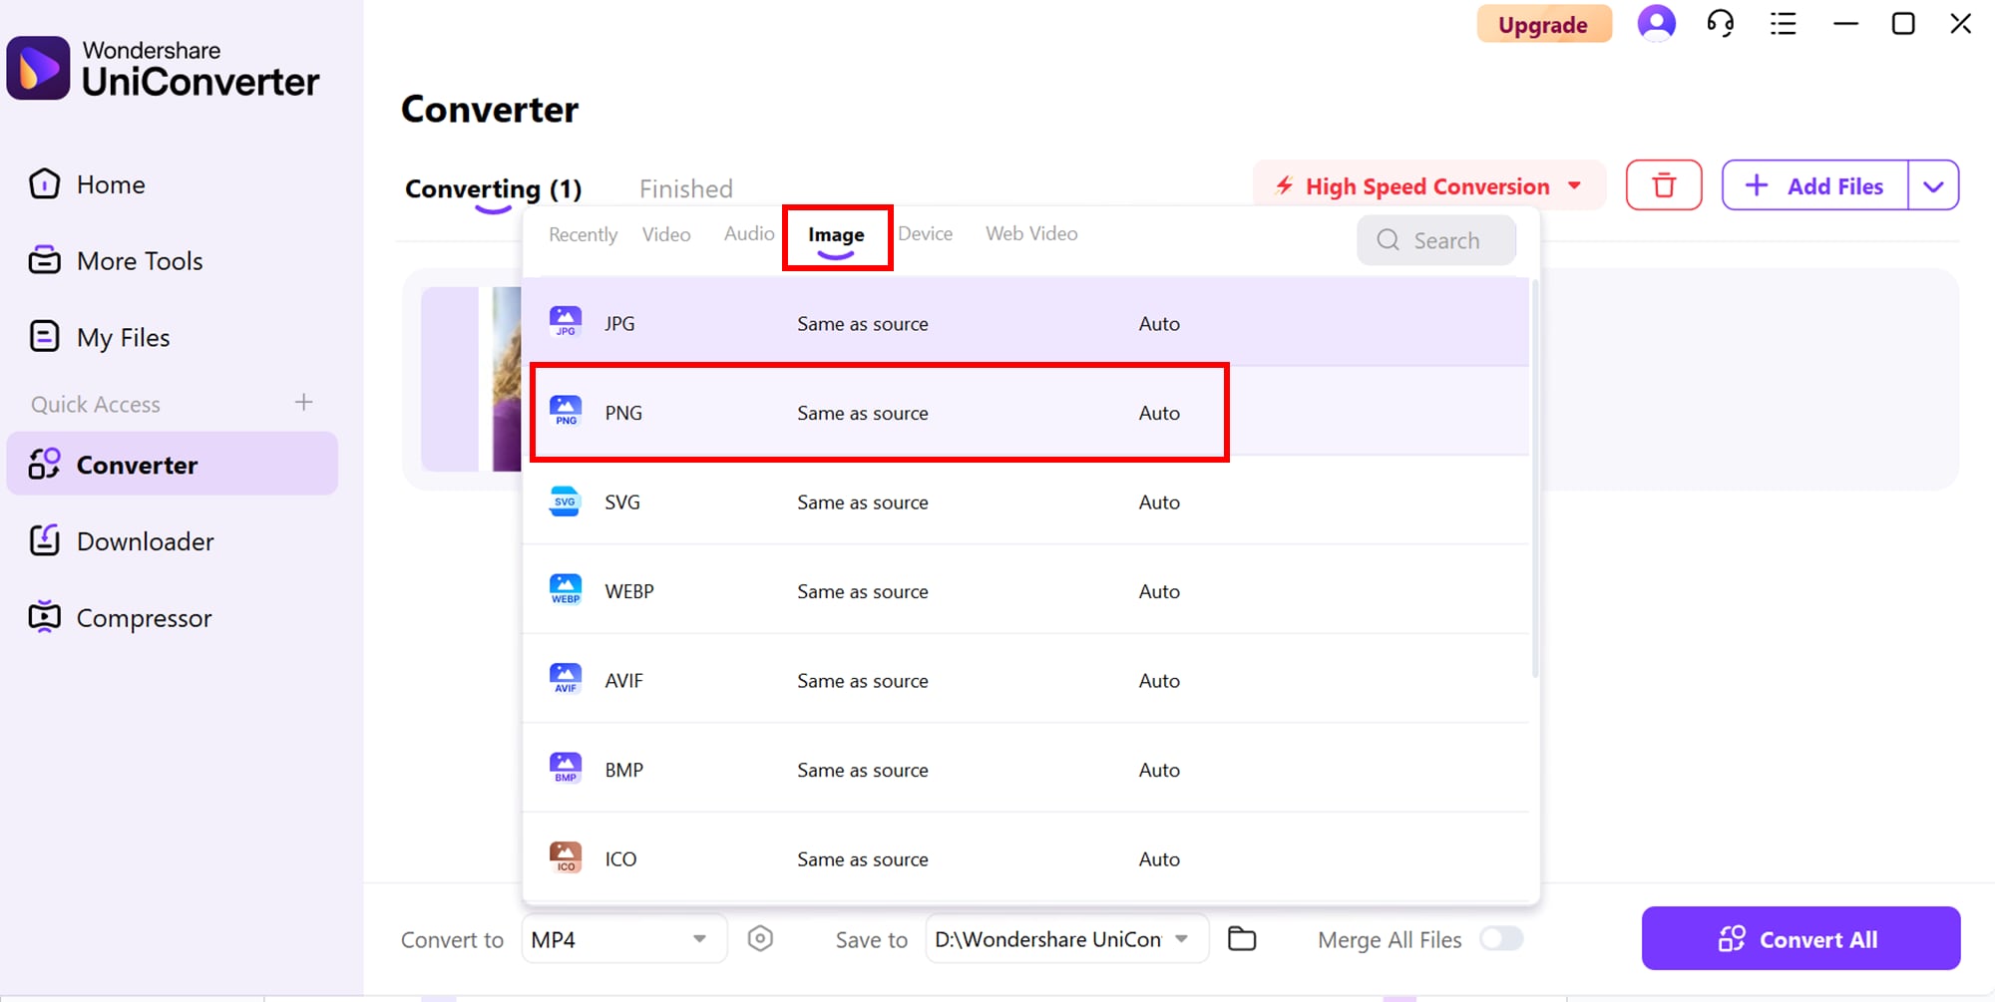Choose ICO Same as source format
Screen dimensions: 1995x1002
1025,857
